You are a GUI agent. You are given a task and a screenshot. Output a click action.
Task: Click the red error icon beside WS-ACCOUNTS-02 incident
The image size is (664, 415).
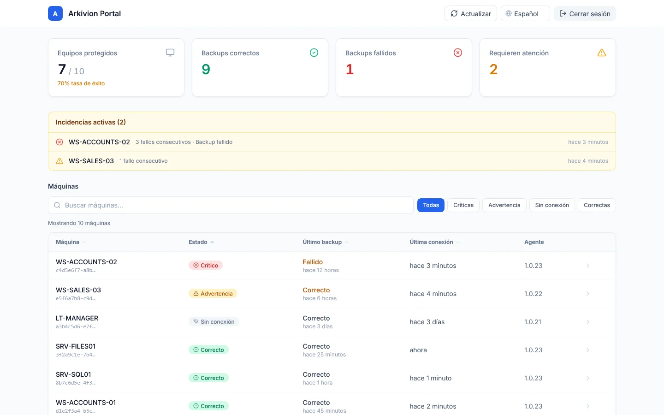(59, 142)
